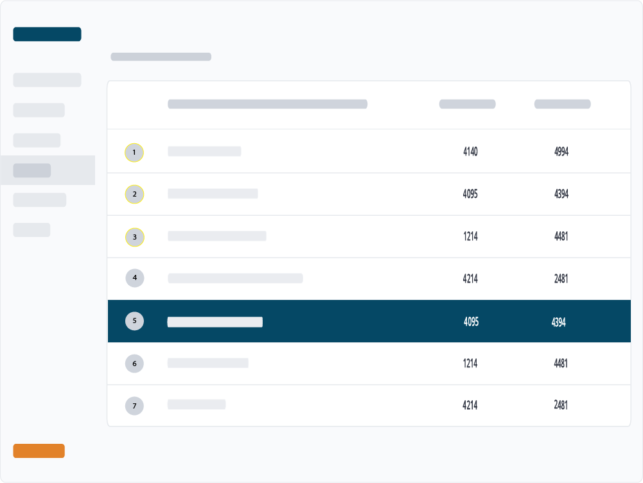This screenshot has height=483, width=643.
Task: Click the middle numeric column header
Action: (x=467, y=103)
